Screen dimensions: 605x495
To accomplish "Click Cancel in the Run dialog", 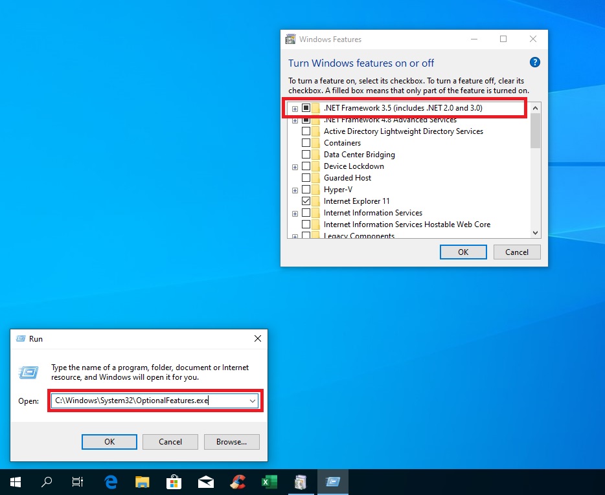I will pos(170,442).
